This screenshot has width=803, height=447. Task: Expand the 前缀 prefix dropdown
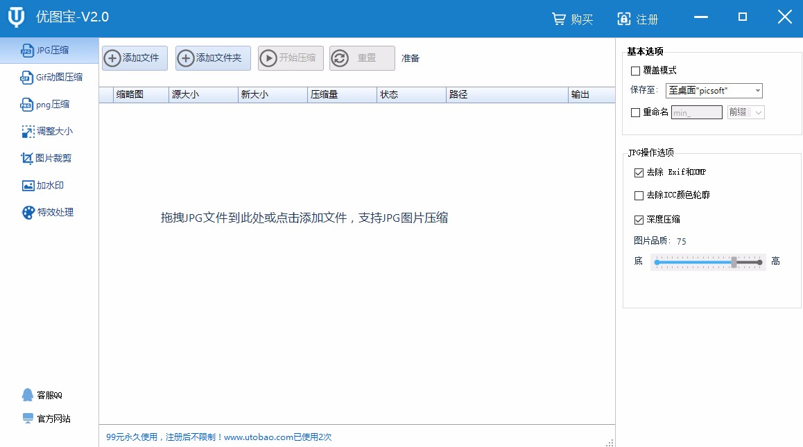click(x=759, y=112)
